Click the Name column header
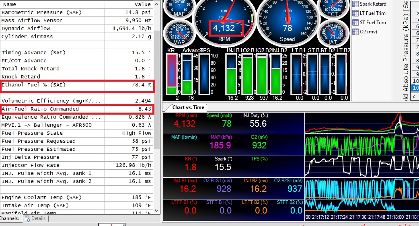 tap(10, 4)
